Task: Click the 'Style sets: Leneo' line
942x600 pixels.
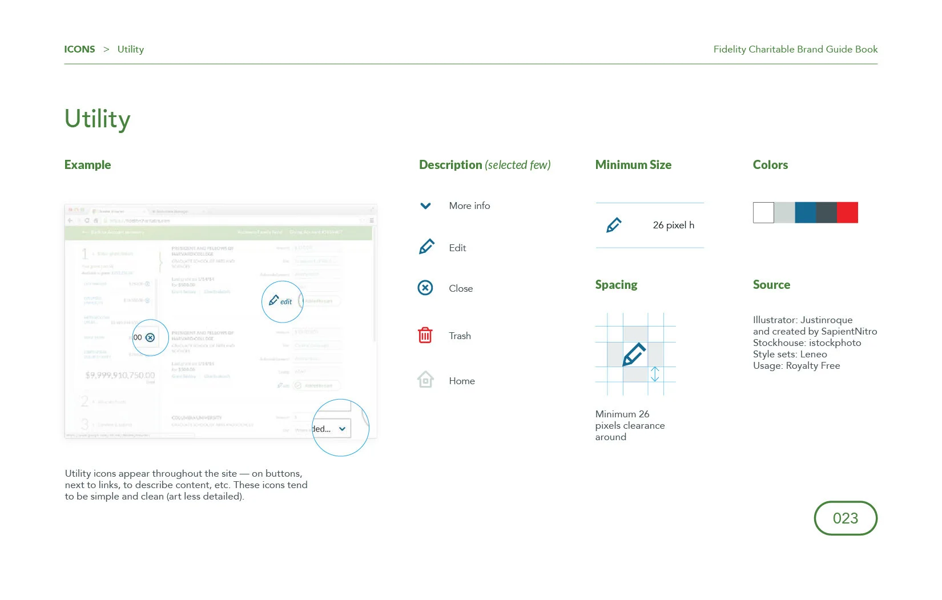Action: (790, 354)
